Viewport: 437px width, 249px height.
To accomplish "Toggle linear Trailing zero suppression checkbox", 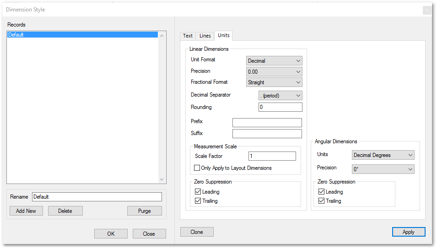I will (198, 201).
